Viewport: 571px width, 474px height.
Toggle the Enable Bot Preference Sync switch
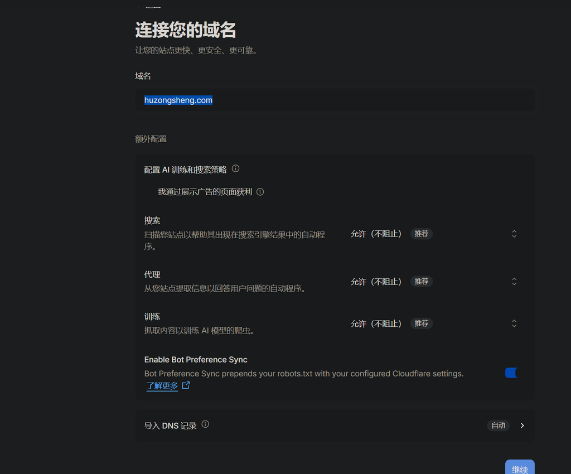[512, 373]
